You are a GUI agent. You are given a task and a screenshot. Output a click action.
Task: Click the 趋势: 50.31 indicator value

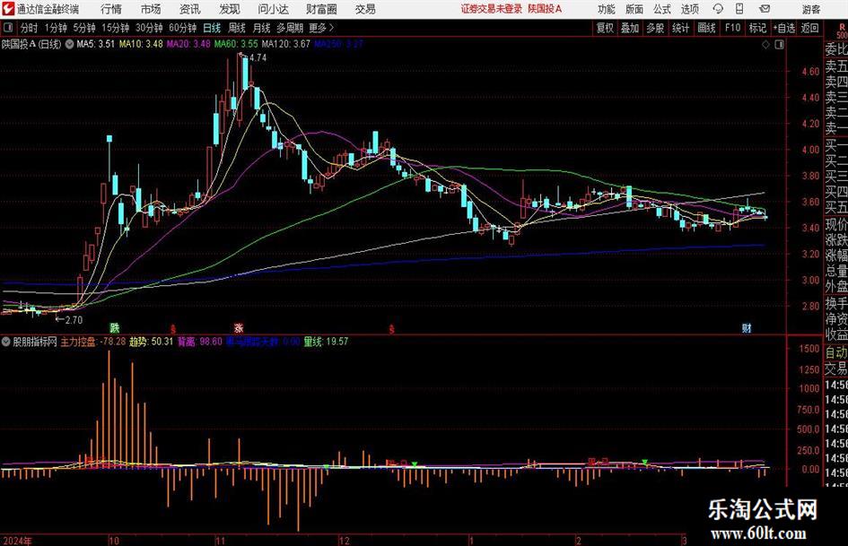(151, 342)
